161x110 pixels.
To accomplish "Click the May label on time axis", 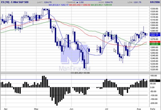I will tap(36, 109).
